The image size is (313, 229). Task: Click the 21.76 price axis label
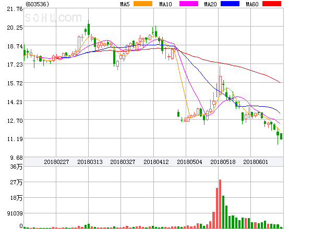click(x=15, y=9)
